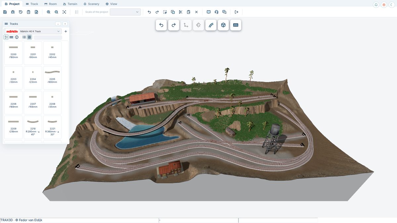Minimize the Tracks panel

[x=58, y=24]
